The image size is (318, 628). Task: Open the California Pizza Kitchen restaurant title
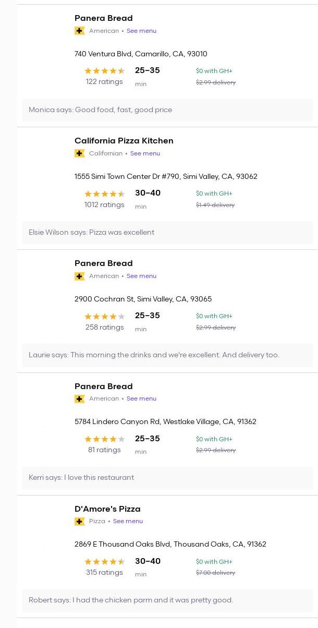(124, 141)
